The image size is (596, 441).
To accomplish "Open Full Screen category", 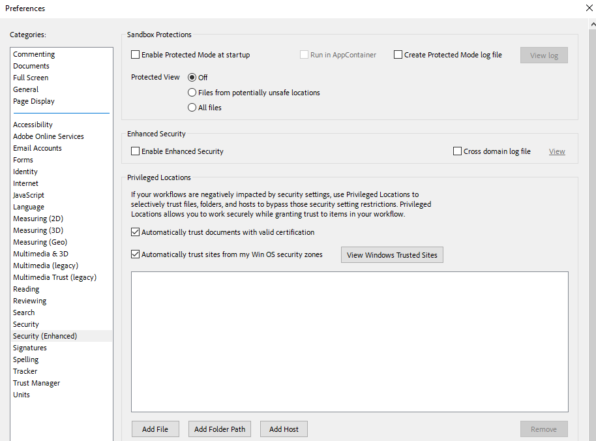I will pos(61,78).
